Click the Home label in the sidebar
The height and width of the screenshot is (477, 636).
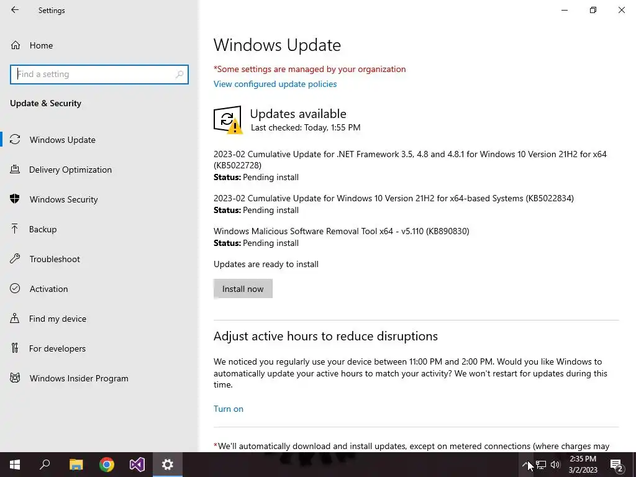click(x=41, y=45)
